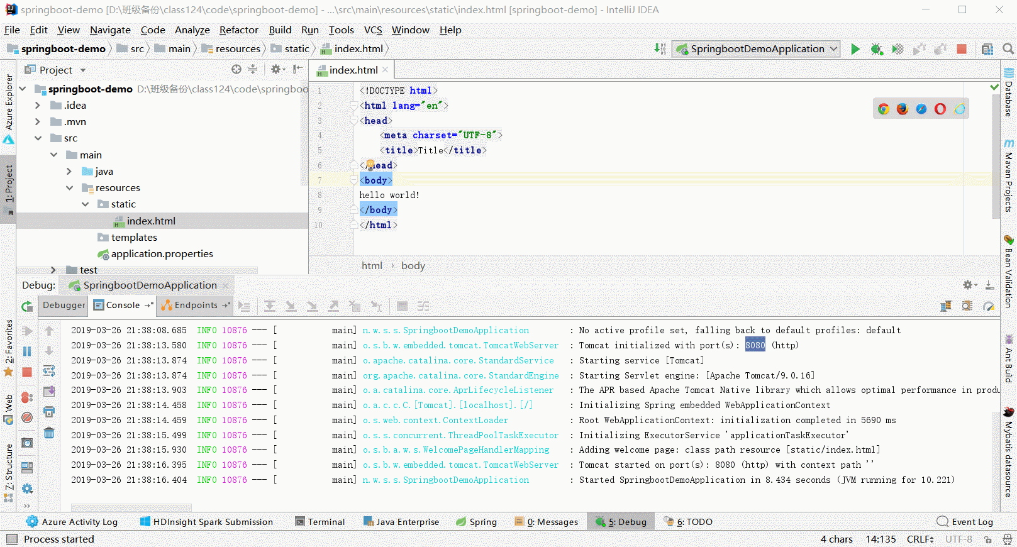
Task: Mute breakpoints icon in Debug panel
Action: click(x=27, y=417)
